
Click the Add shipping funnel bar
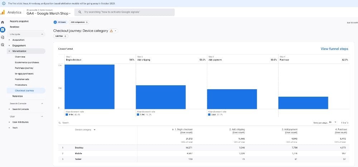[x=161, y=97]
